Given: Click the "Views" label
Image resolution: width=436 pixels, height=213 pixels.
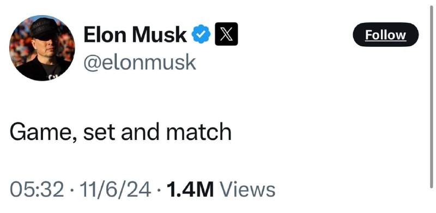Looking at the screenshot, I should point(247,190).
